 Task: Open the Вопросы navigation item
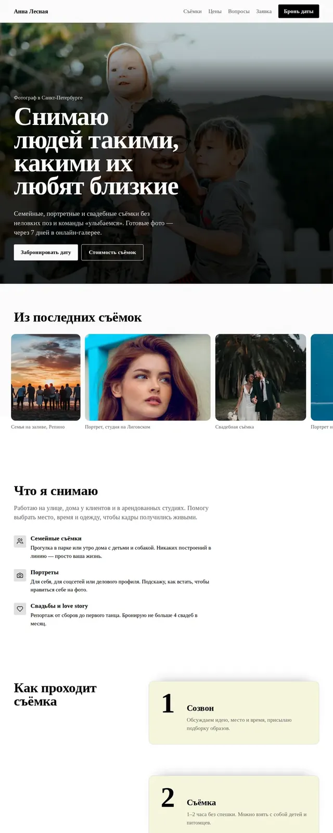coord(239,11)
